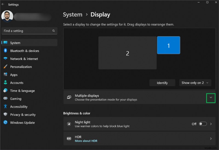Select display 1 in the arrangement
Image resolution: width=219 pixels, height=150 pixels.
(x=169, y=45)
